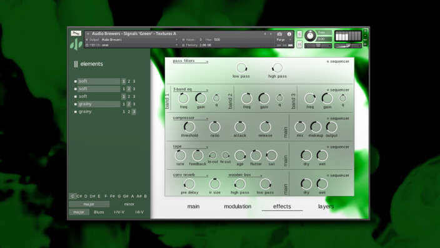Click the compressor ratio knob
Image resolution: width=440 pixels, height=248 pixels.
(214, 127)
